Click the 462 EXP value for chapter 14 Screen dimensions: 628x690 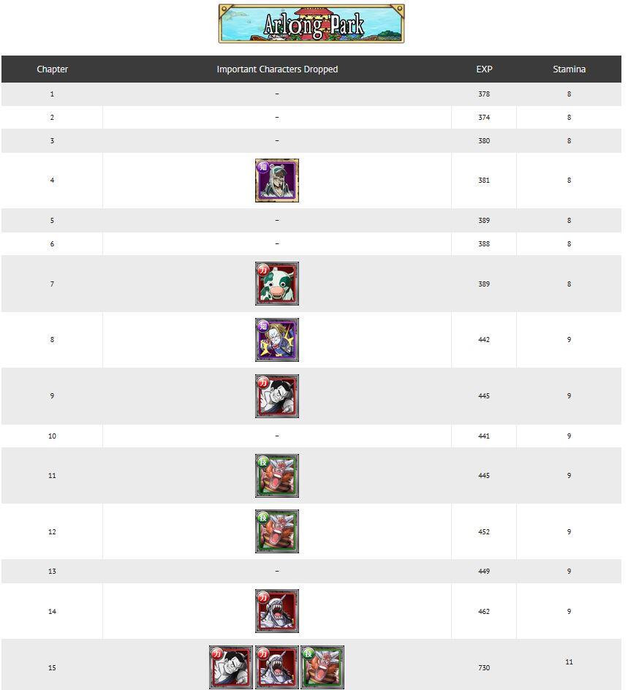coord(484,612)
